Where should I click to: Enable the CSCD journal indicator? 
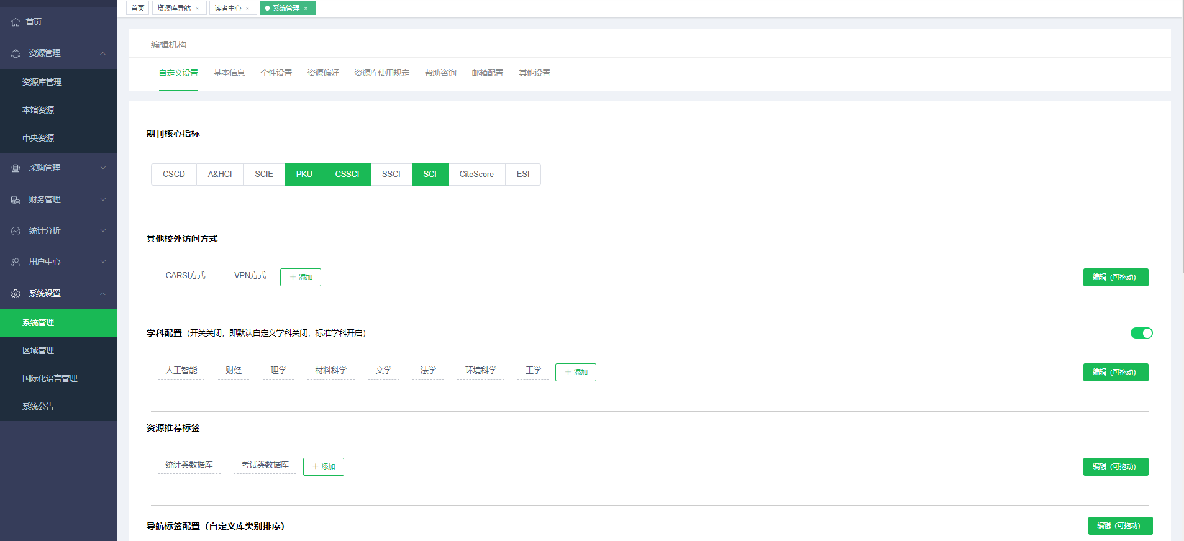[x=174, y=175]
